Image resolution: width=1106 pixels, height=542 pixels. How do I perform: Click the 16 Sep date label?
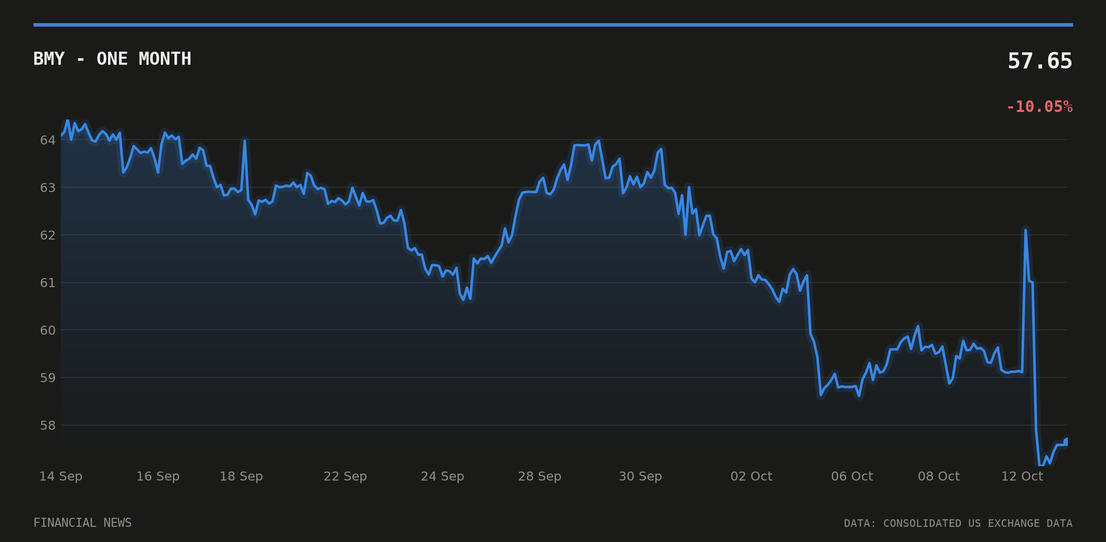tap(158, 476)
